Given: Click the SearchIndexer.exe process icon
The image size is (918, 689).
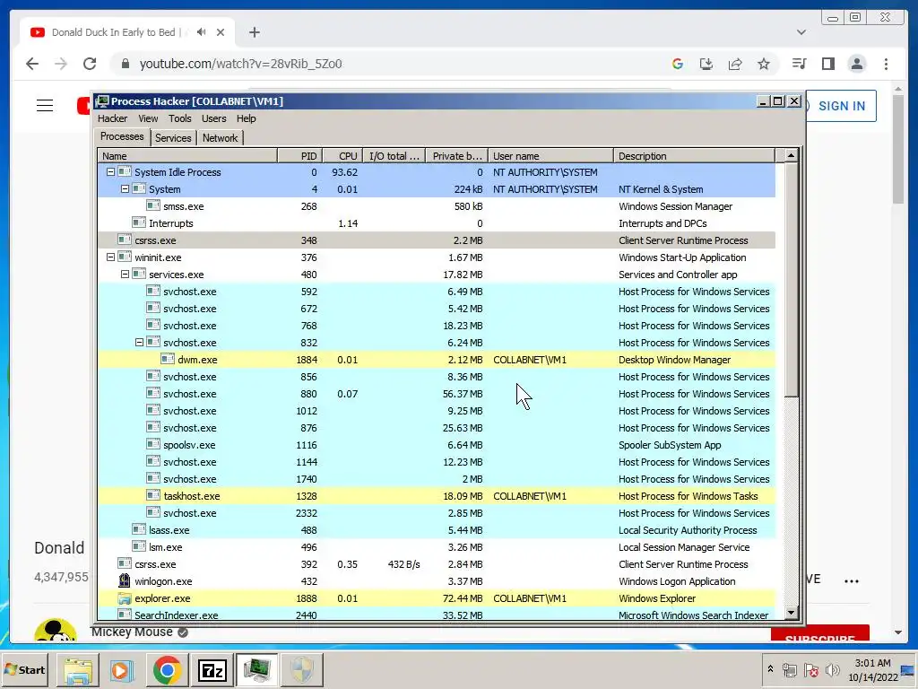Looking at the screenshot, I should (124, 614).
